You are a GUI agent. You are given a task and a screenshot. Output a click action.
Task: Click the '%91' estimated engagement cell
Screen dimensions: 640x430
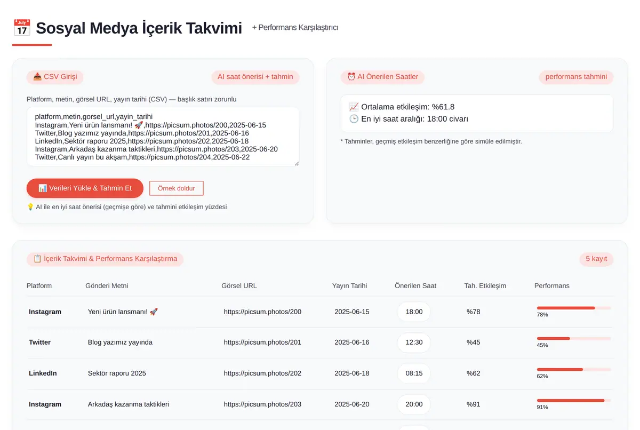tap(474, 404)
